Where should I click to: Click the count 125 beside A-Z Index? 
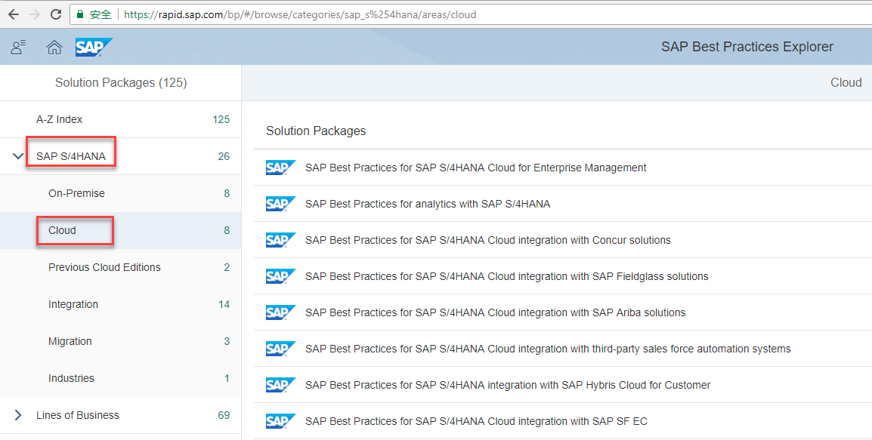tap(221, 119)
